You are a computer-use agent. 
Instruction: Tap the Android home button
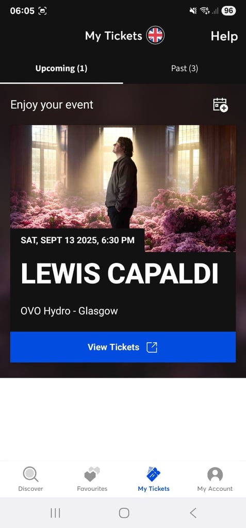pos(124,513)
